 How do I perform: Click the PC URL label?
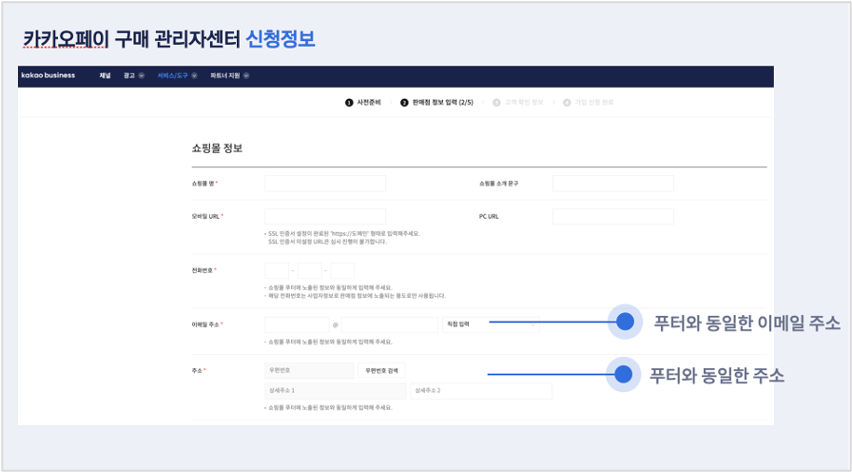pyautogui.click(x=489, y=216)
